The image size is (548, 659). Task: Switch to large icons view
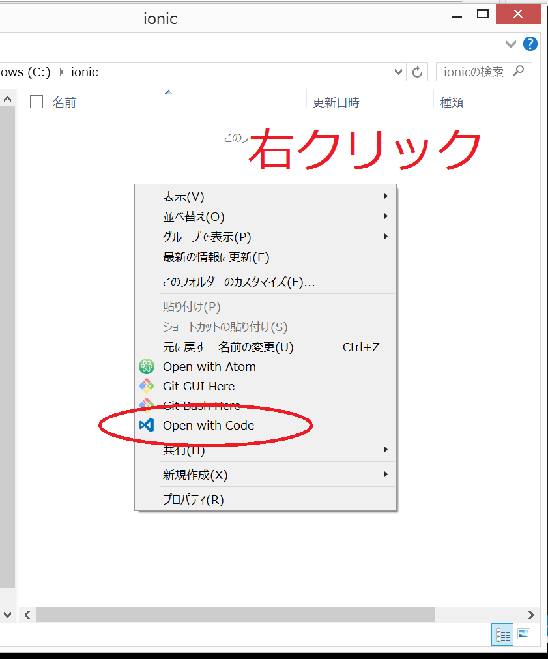[x=524, y=634]
